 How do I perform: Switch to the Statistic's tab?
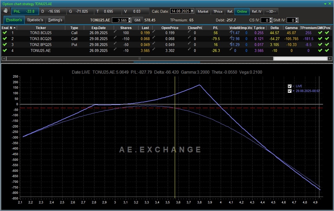pyautogui.click(x=35, y=20)
